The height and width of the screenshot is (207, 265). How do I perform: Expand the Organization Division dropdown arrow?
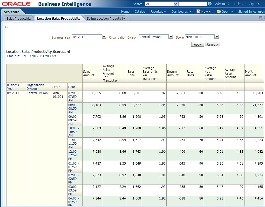tap(171, 37)
